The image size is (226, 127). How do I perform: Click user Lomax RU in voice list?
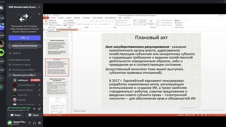(22, 95)
